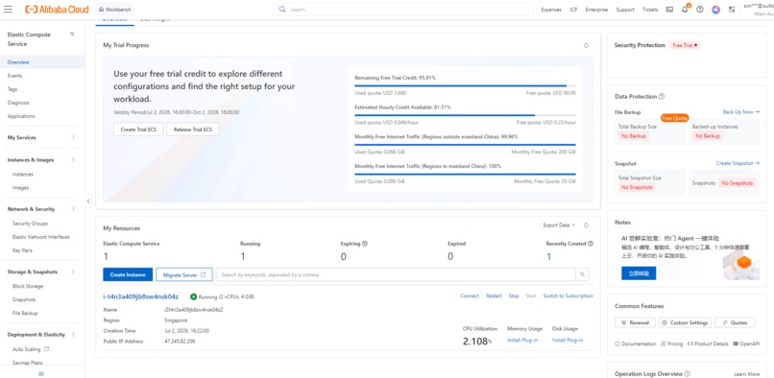
Task: Collapse the left sidebar with arrow handle
Action: point(88,201)
